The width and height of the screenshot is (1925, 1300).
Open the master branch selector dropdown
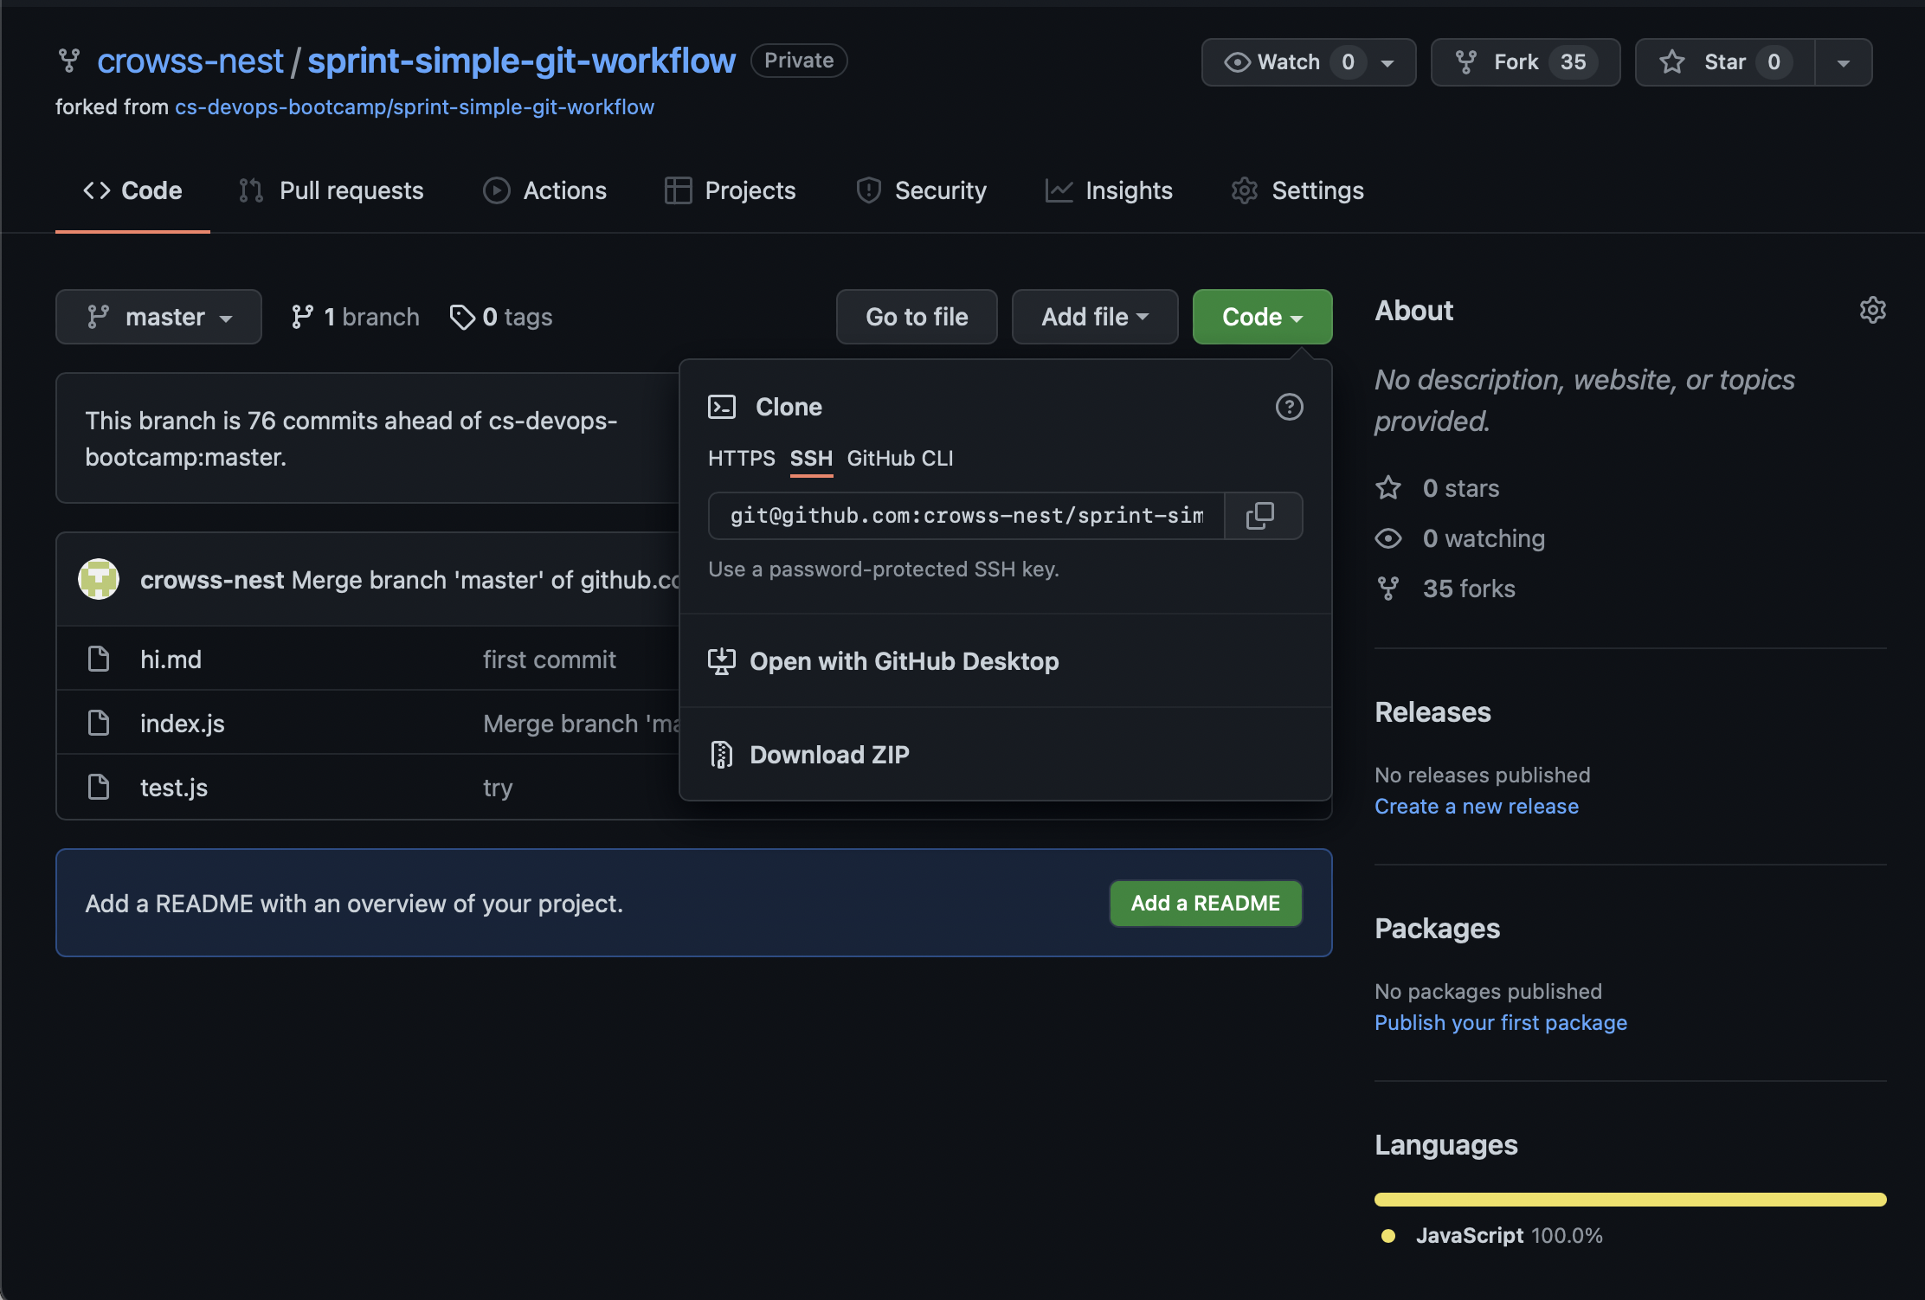(x=158, y=317)
